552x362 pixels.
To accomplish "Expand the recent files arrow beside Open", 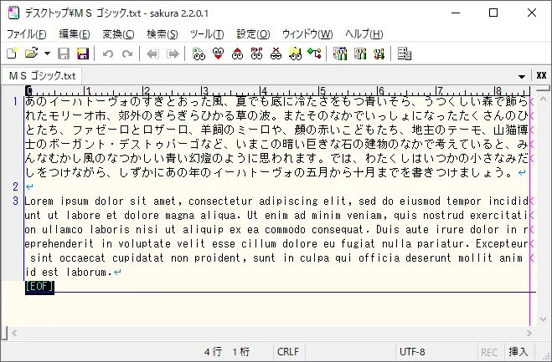I will coord(47,54).
